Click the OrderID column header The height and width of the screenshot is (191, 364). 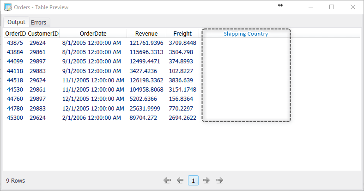[x=16, y=34]
